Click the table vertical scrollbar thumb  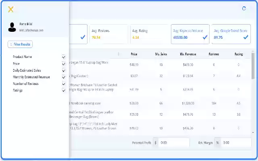(x=253, y=66)
